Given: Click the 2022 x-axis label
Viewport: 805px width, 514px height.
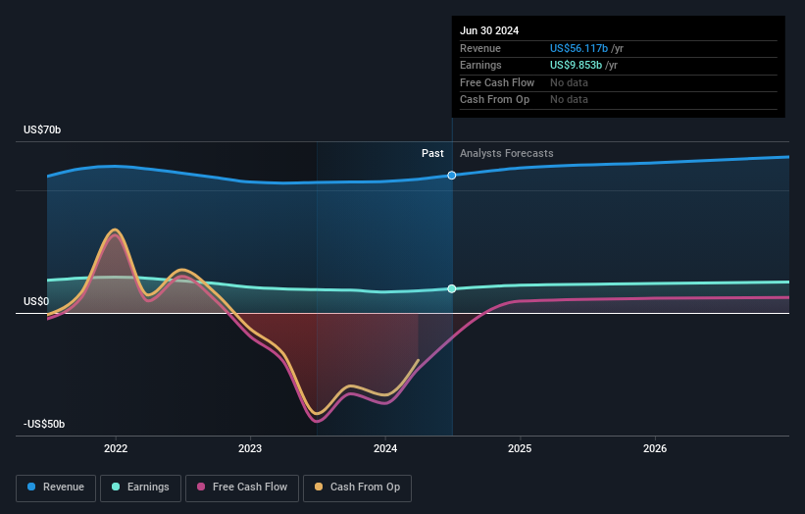Looking at the screenshot, I should 116,449.
